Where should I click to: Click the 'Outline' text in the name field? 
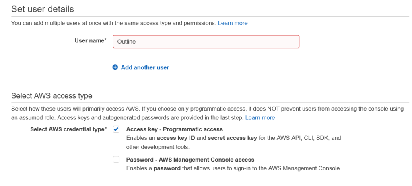[126, 42]
